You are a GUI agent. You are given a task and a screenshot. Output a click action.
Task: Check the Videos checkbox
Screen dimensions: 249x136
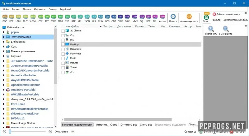[63, 68]
